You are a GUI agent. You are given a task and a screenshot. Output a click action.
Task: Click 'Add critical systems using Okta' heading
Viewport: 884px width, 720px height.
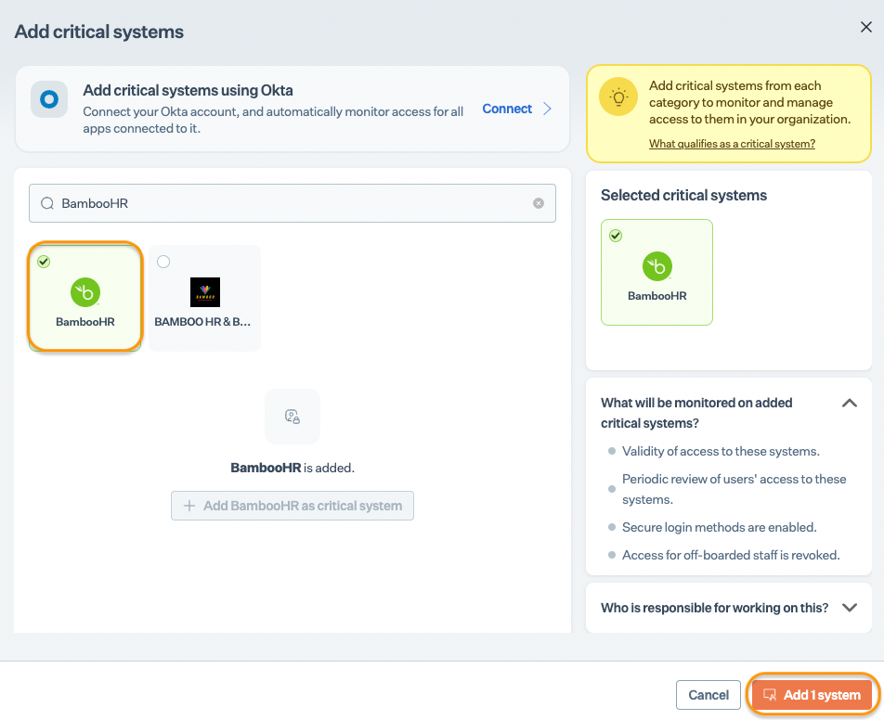[188, 90]
